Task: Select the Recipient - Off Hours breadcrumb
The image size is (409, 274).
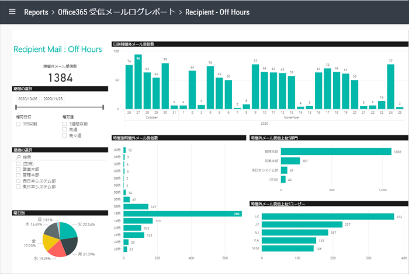Action: coord(217,12)
